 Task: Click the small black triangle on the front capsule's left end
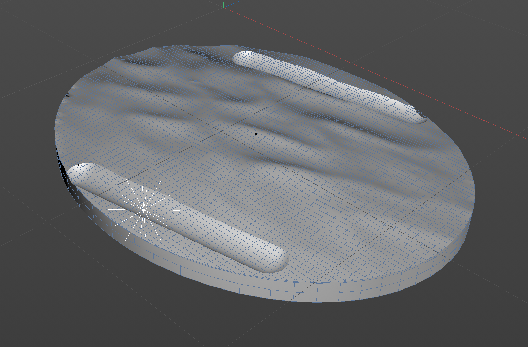(78, 165)
